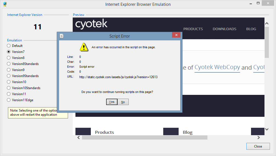This screenshot has height=156, width=276.
Task: Click the Close button at bottom right
Action: (258, 146)
